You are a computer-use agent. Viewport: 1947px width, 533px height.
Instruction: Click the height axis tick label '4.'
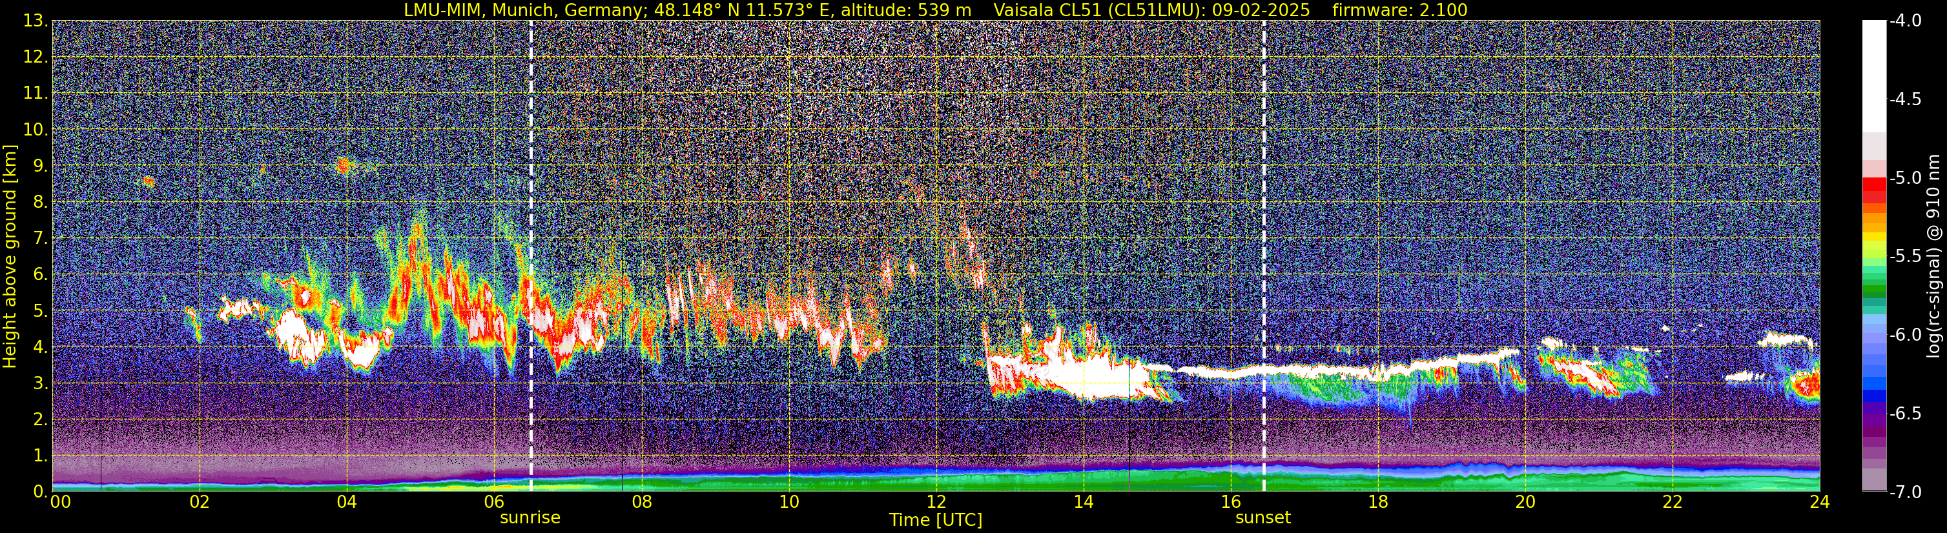coord(40,347)
